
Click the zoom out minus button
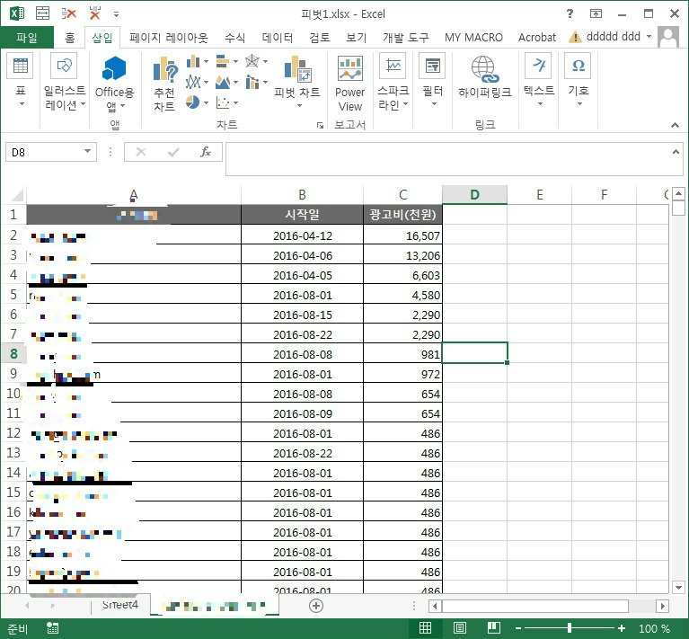click(x=518, y=628)
